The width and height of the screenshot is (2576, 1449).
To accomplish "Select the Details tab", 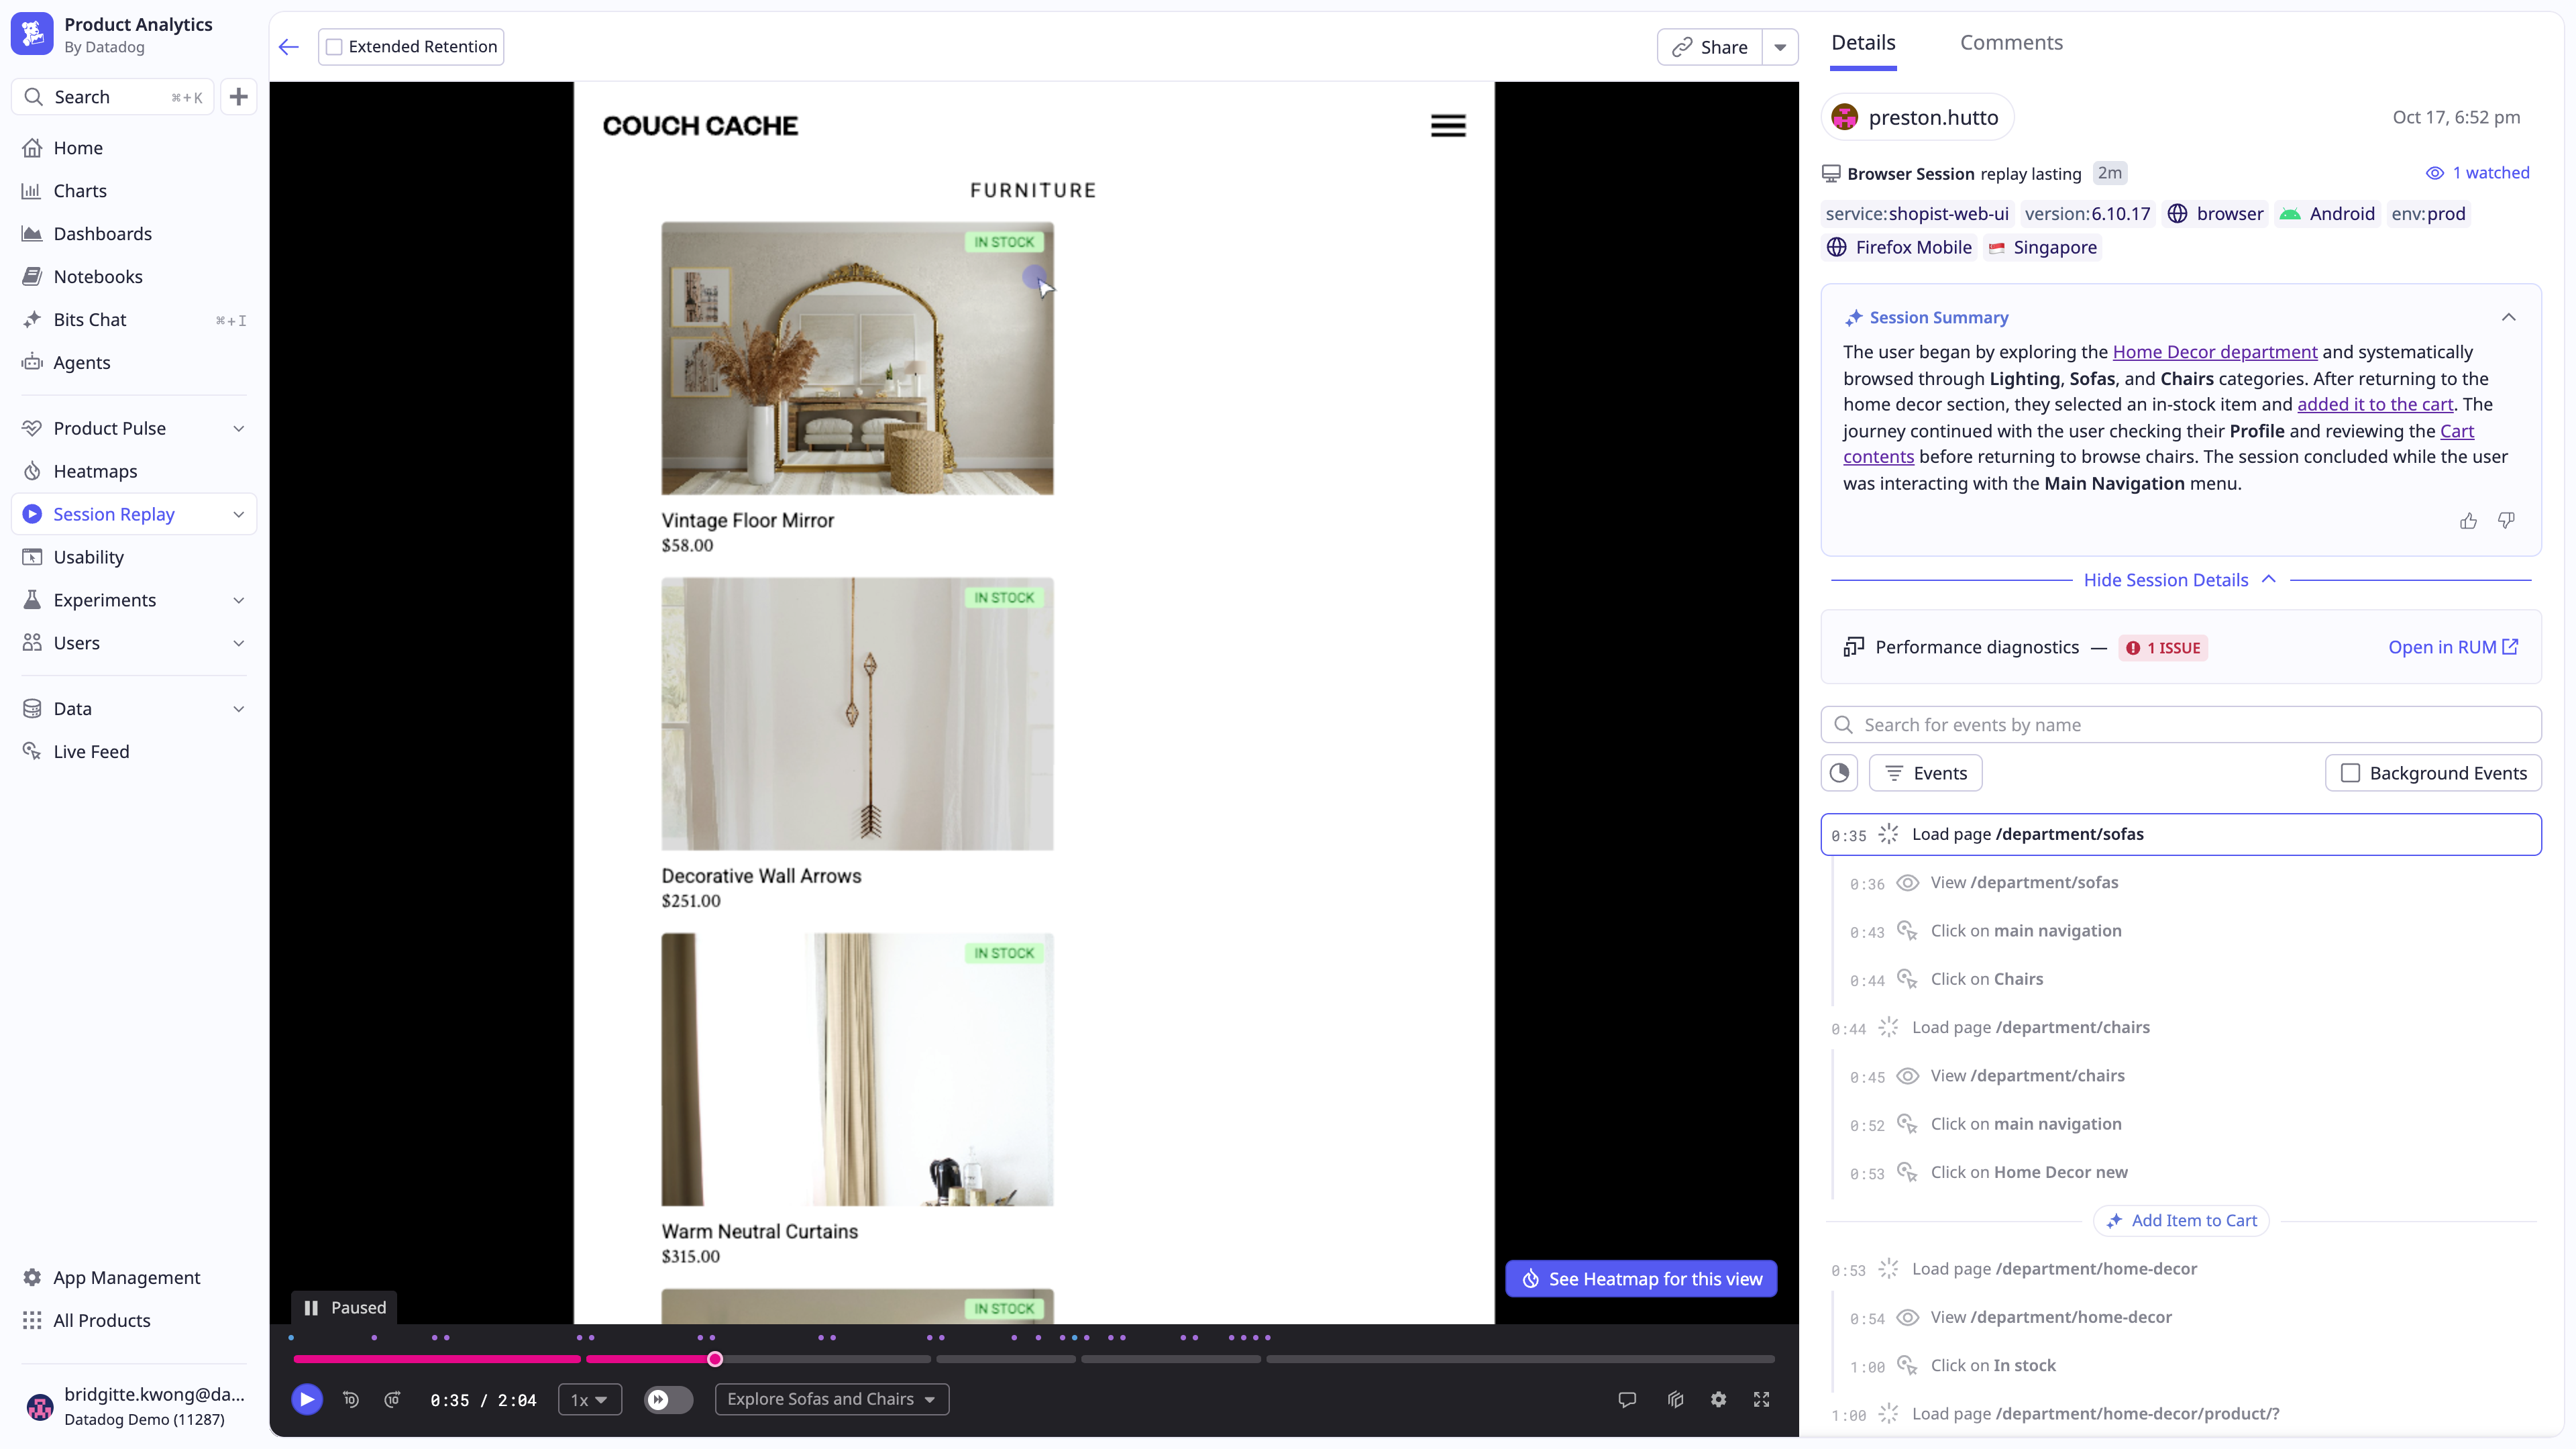I will 1863,43.
